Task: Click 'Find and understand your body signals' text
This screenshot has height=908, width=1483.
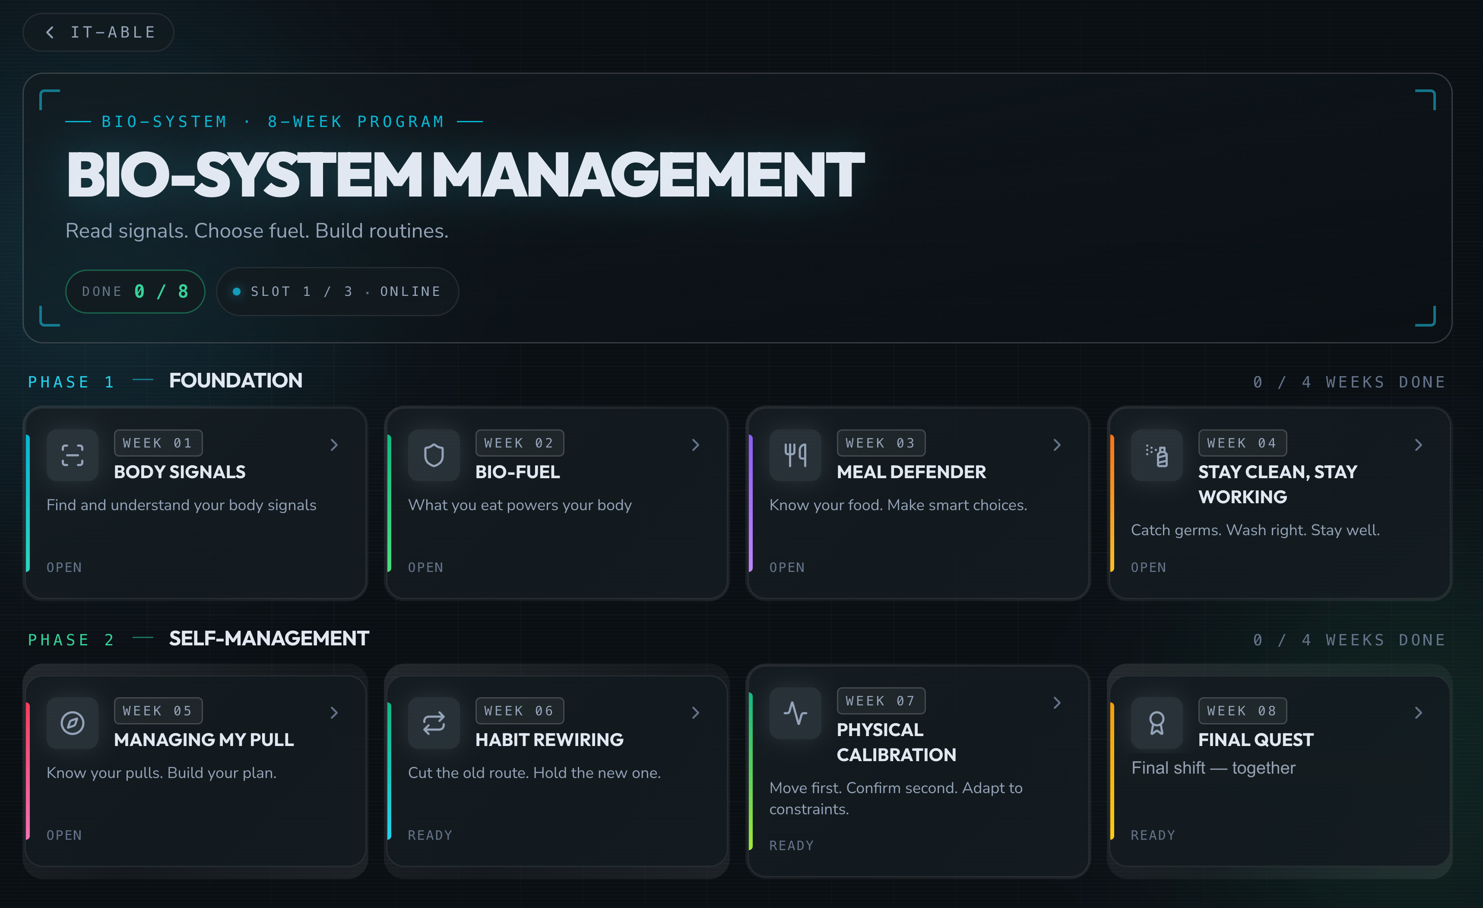Action: pyautogui.click(x=181, y=505)
